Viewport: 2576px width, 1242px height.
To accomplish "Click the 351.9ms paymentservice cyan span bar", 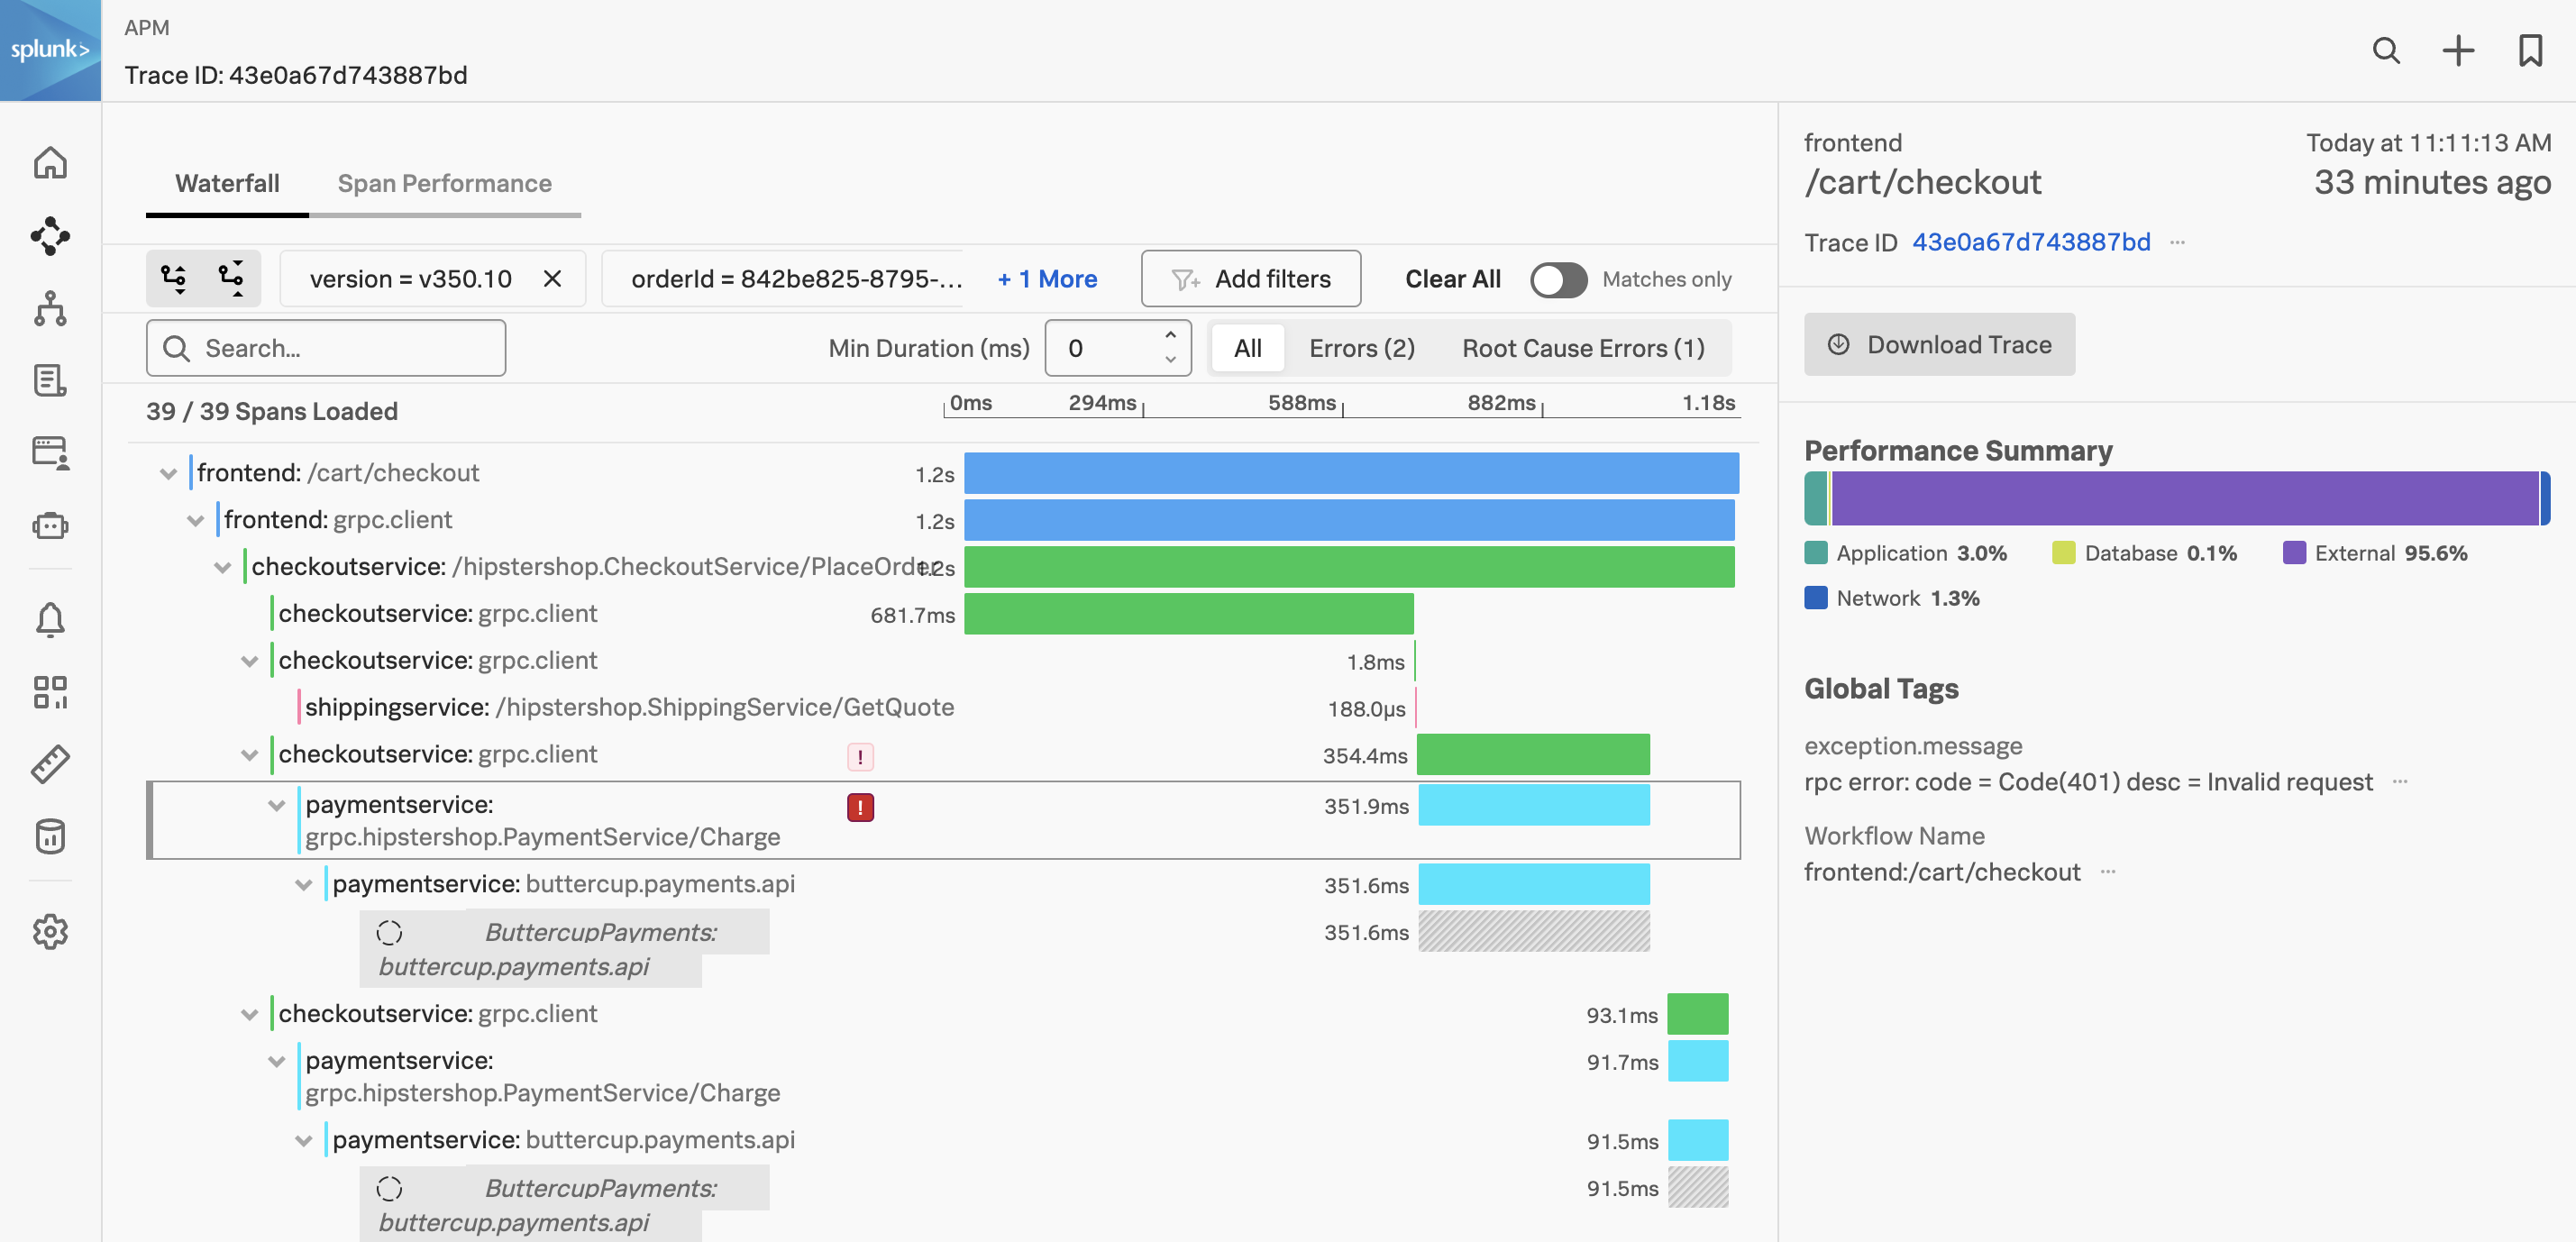I will pos(1533,805).
